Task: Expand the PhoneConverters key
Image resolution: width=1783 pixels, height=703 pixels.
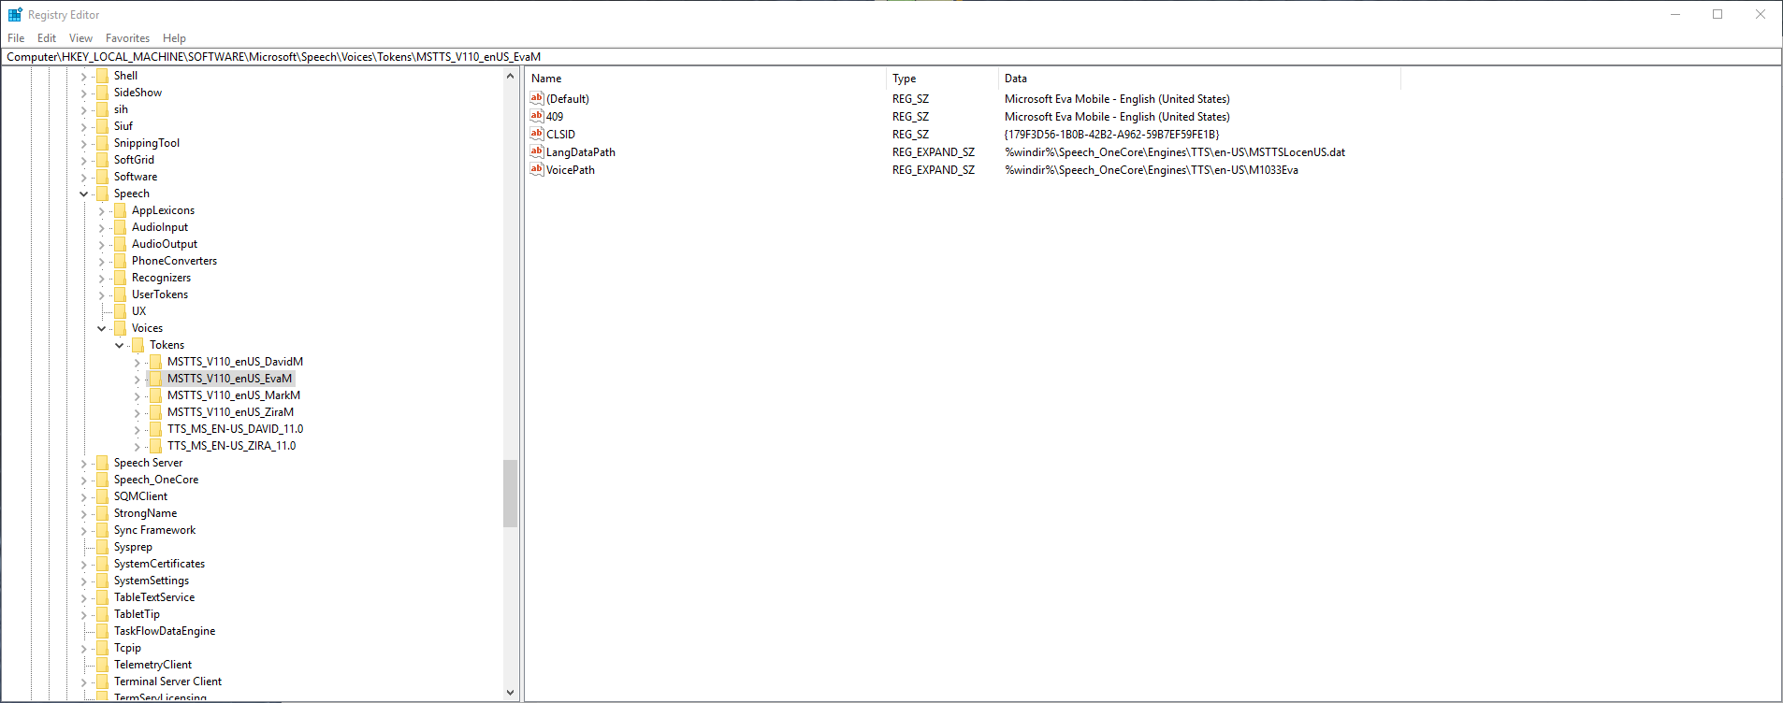Action: (101, 261)
